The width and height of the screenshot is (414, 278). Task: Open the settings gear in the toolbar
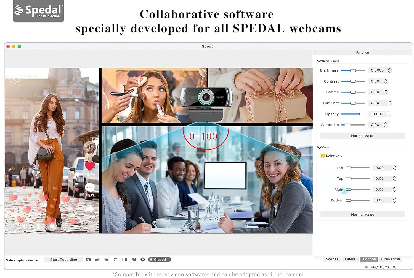tap(143, 259)
